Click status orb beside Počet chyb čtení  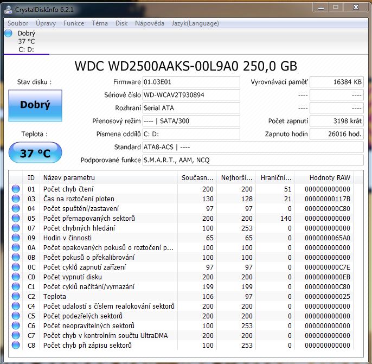point(15,189)
